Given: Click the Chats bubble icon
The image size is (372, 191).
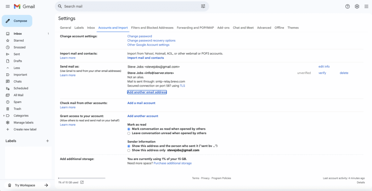Looking at the screenshot, I should 8,81.
